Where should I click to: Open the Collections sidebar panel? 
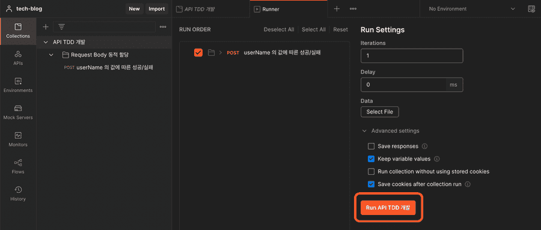tap(18, 31)
